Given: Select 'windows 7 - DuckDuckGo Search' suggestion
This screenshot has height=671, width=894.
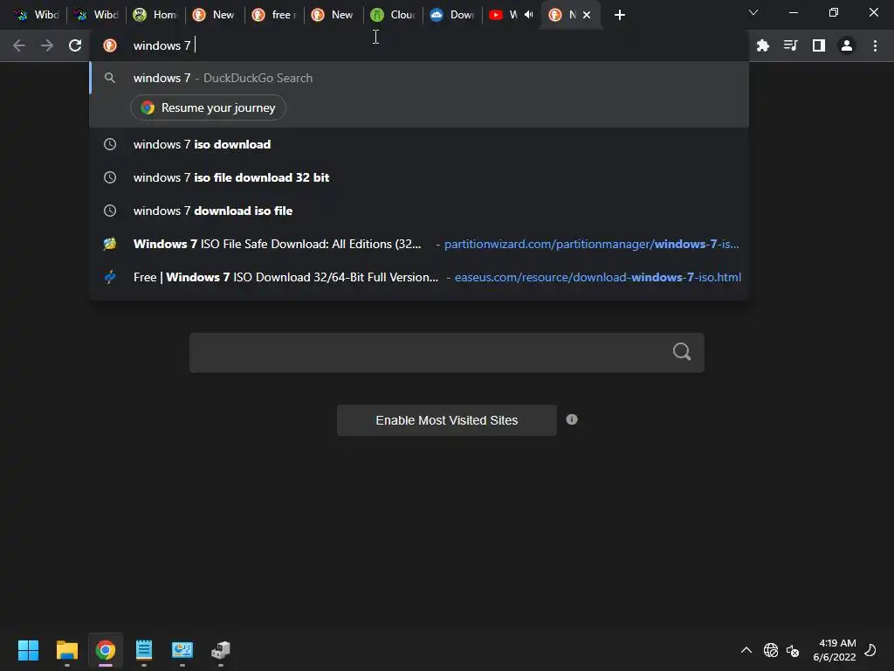Looking at the screenshot, I should (419, 78).
